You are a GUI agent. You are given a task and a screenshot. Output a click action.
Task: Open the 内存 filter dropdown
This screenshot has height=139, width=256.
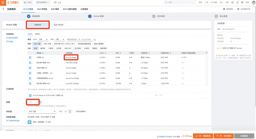pos(59,40)
